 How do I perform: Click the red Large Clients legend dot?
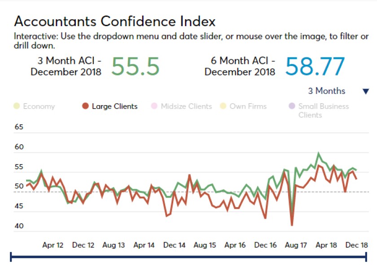click(85, 106)
